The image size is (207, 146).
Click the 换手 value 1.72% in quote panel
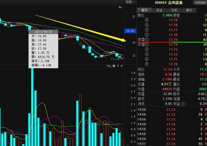167,99
